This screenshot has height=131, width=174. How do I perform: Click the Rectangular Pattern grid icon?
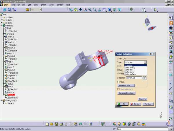pyautogui.click(x=171, y=112)
